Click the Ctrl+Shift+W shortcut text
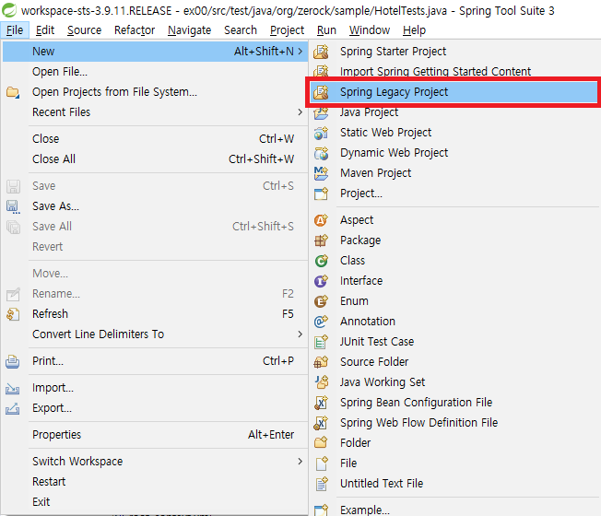 click(262, 159)
